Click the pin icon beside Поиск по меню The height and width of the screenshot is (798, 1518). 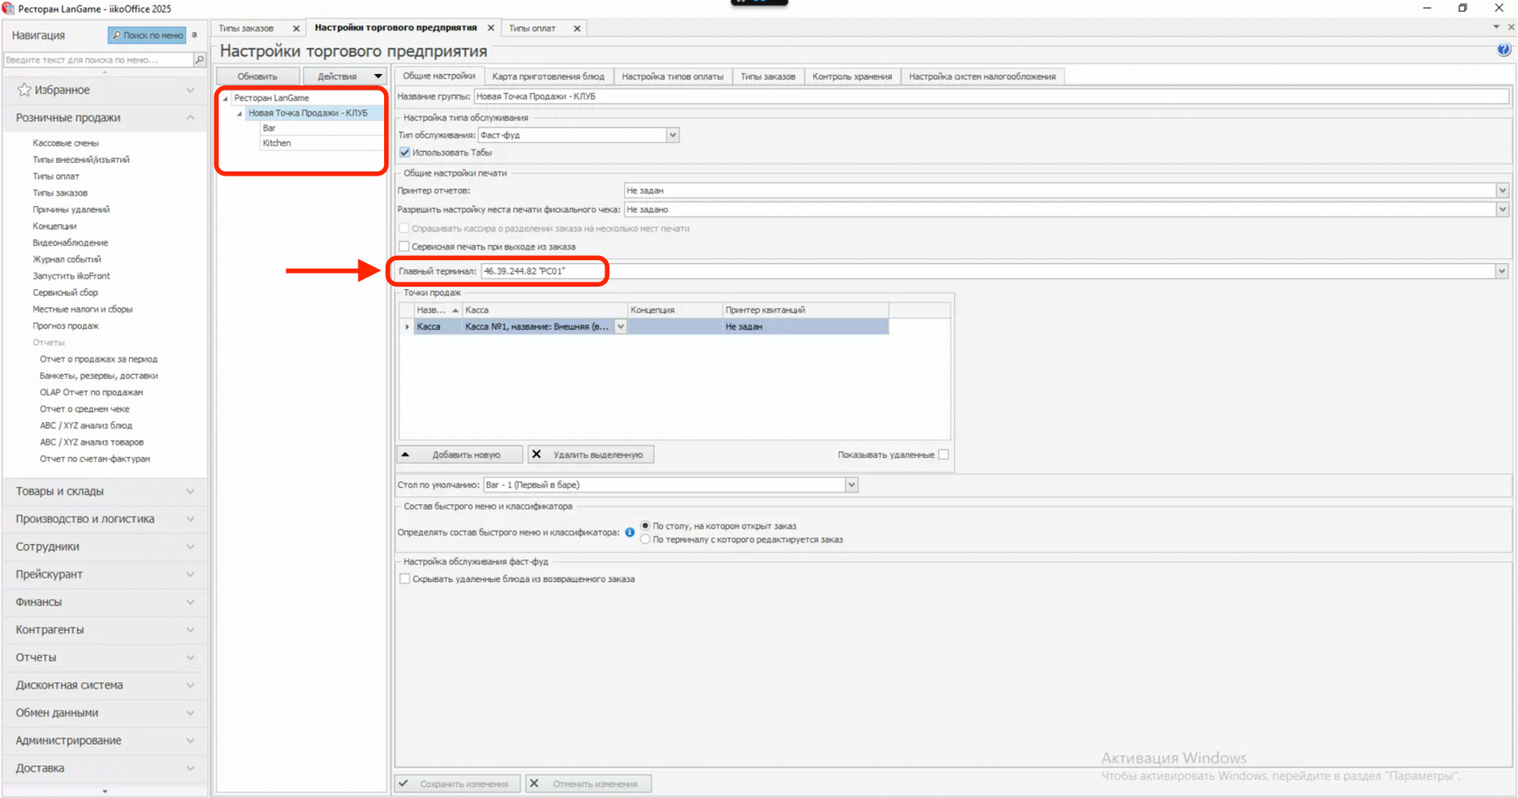click(x=194, y=35)
